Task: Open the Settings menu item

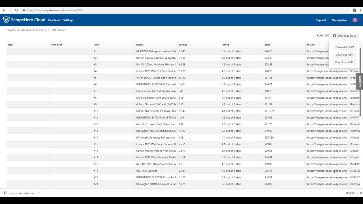Action: pyautogui.click(x=68, y=20)
